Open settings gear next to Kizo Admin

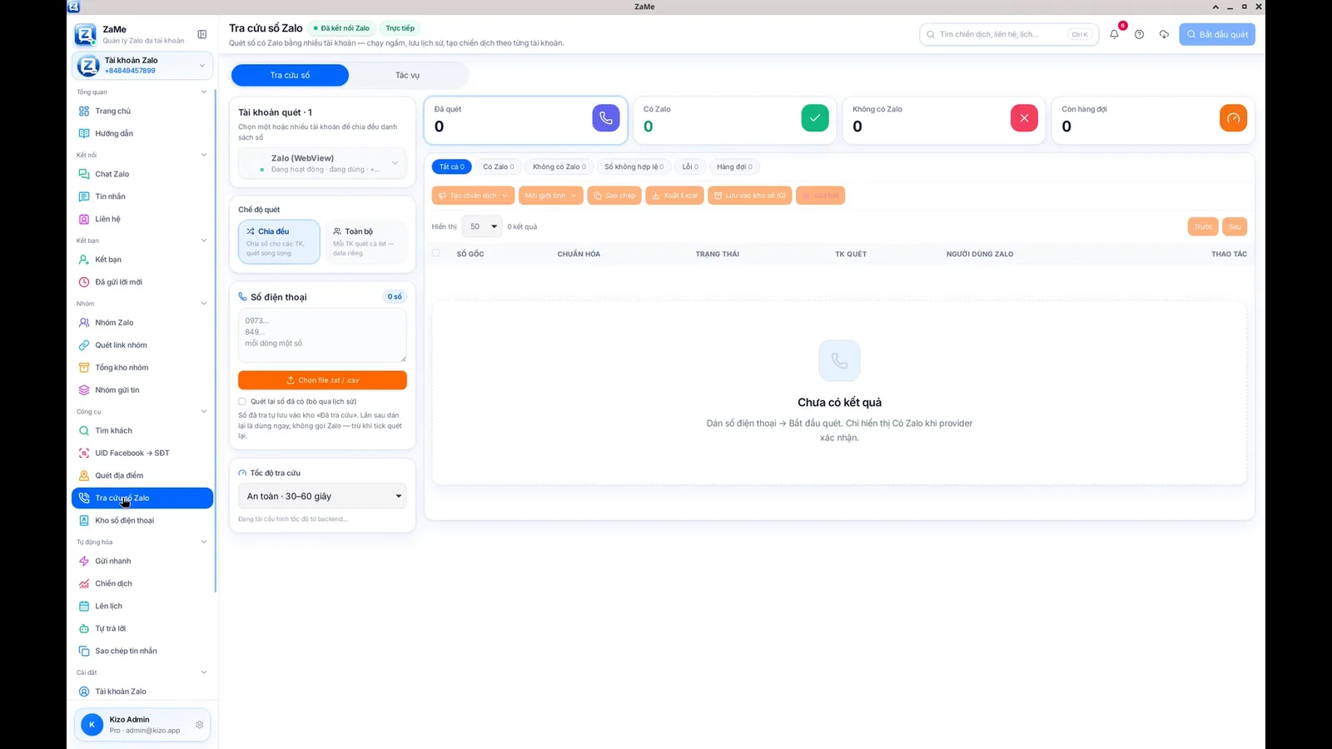(x=200, y=725)
